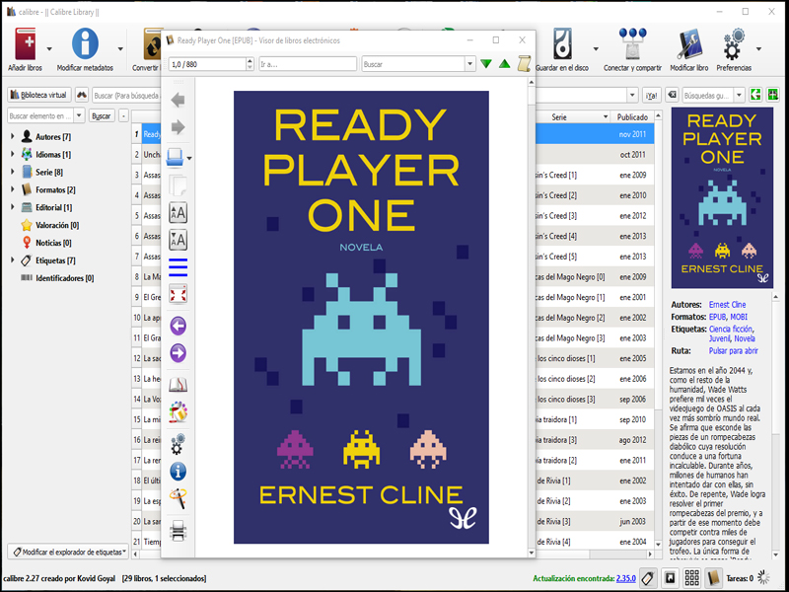This screenshot has height=592, width=789.
Task: Find next match with green down arrow
Action: [486, 64]
